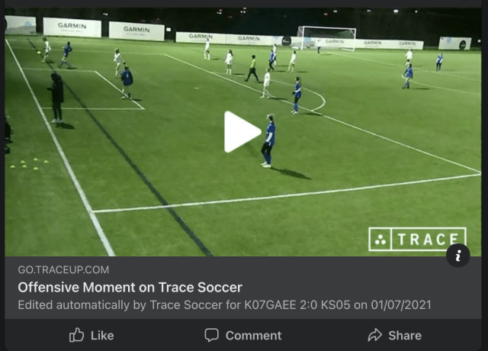Click the soccer goal in video
Image resolution: width=488 pixels, height=351 pixels.
pyautogui.click(x=326, y=38)
